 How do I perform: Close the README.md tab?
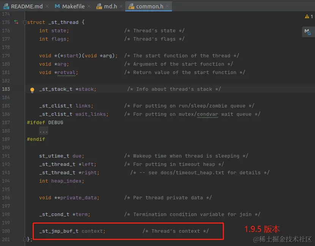pyautogui.click(x=47, y=6)
